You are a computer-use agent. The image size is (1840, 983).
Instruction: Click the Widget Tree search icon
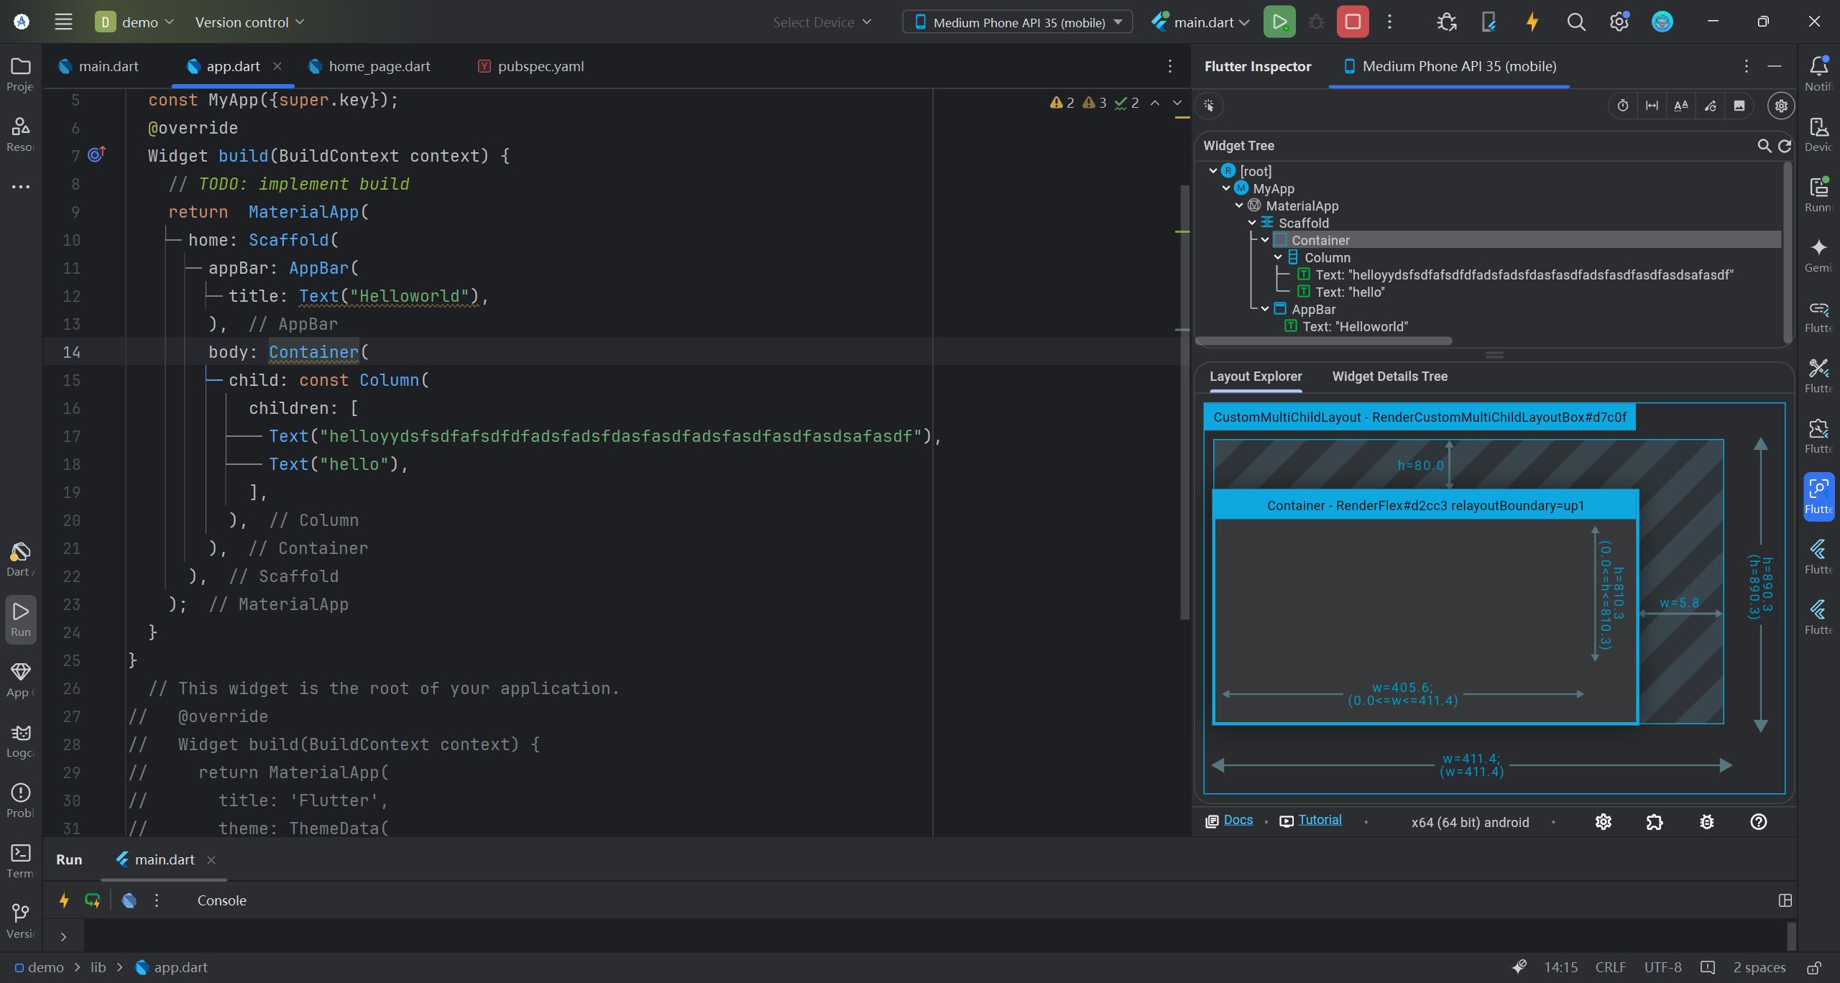coord(1764,146)
